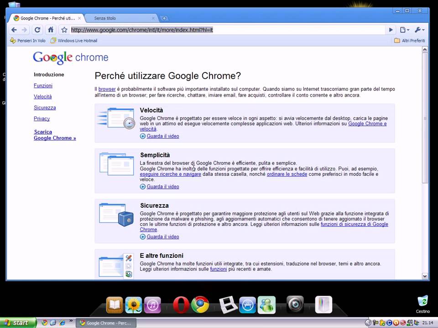This screenshot has height=328, width=438.
Task: Click the 'E altre funzioni' tools illustration
Action: pyautogui.click(x=115, y=266)
